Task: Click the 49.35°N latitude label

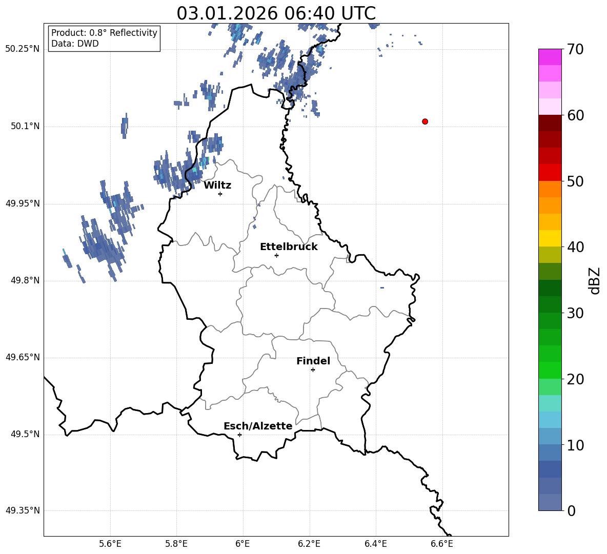Action: point(23,510)
